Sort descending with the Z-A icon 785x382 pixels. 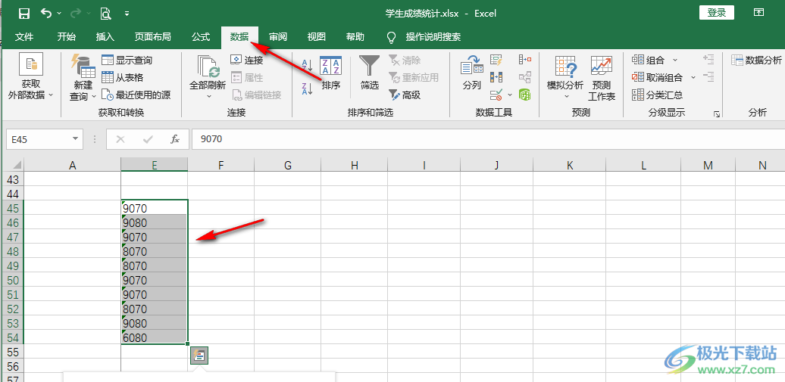point(307,89)
